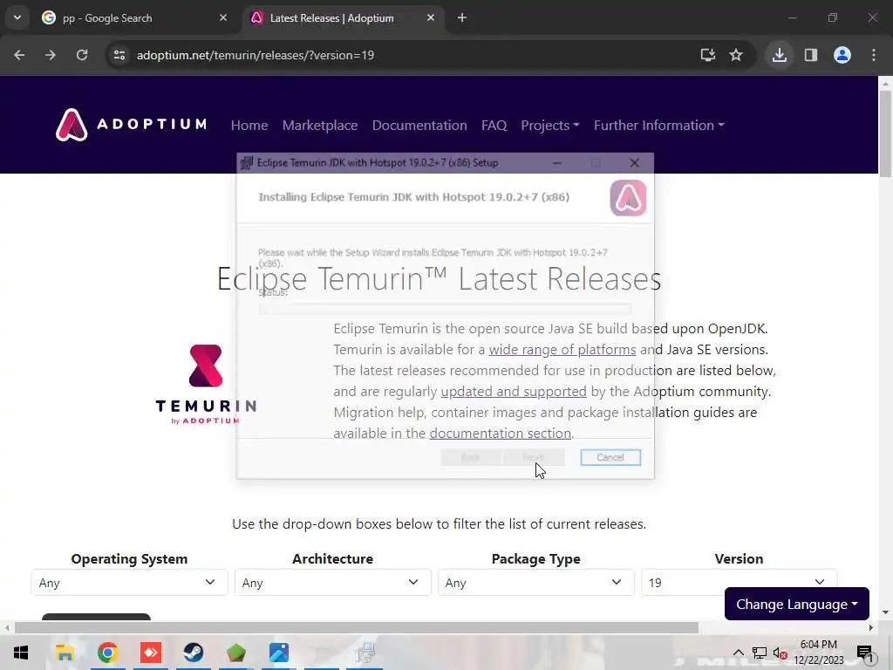Open the Marketplace nav link

pyautogui.click(x=320, y=126)
